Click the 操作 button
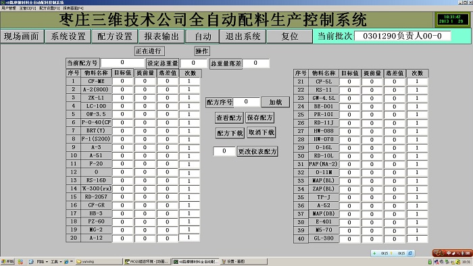 tap(202, 51)
